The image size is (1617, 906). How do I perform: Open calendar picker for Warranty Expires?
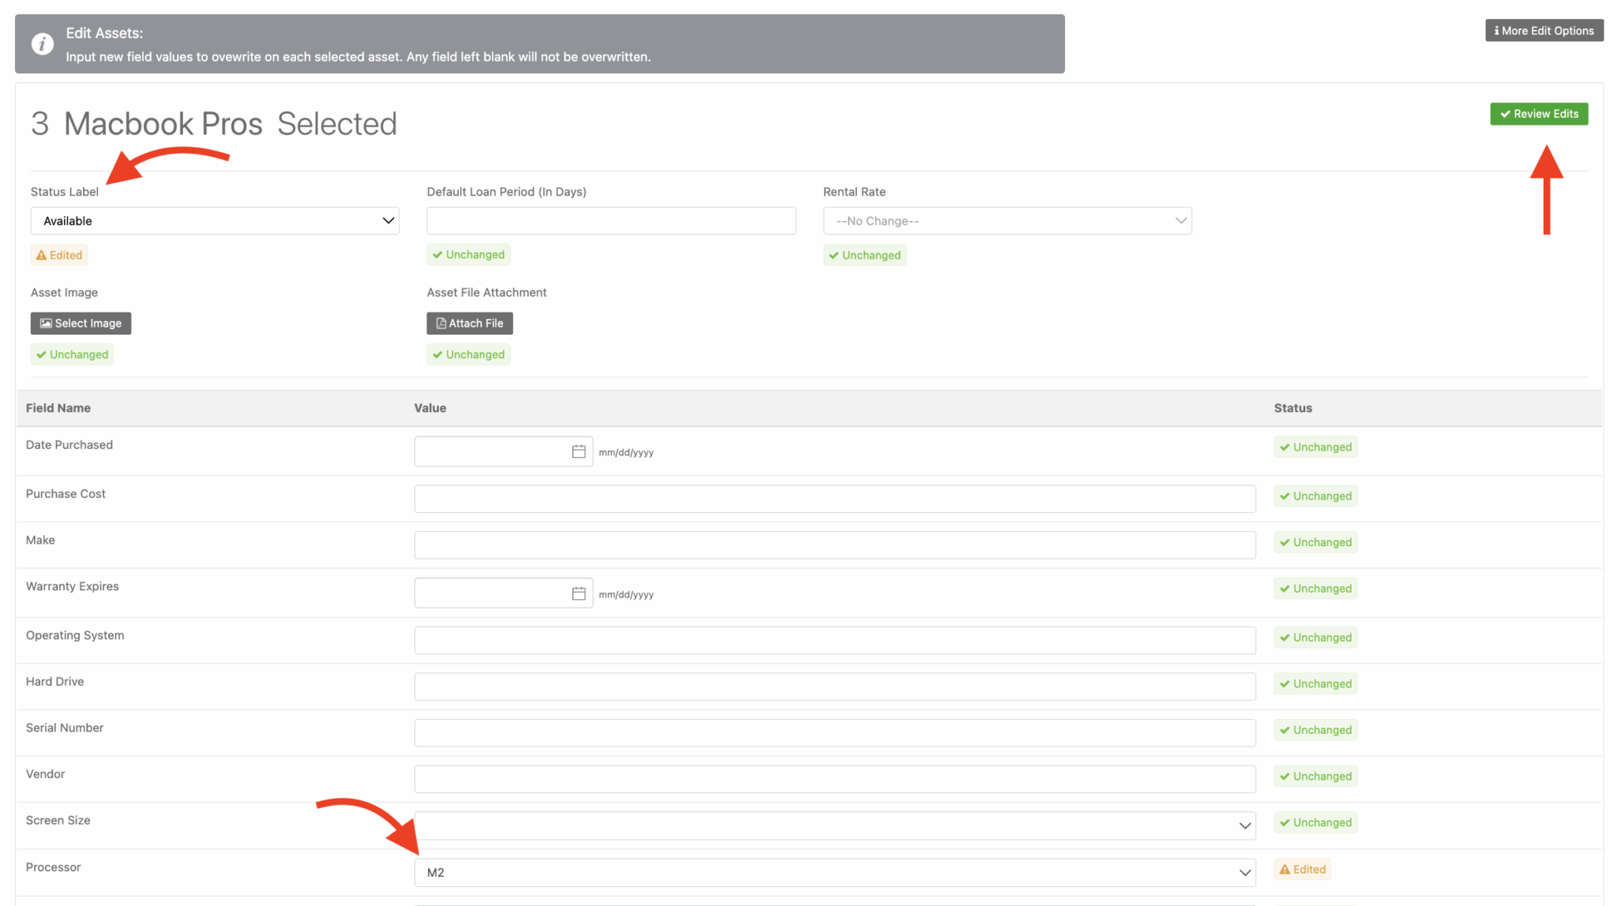[579, 593]
